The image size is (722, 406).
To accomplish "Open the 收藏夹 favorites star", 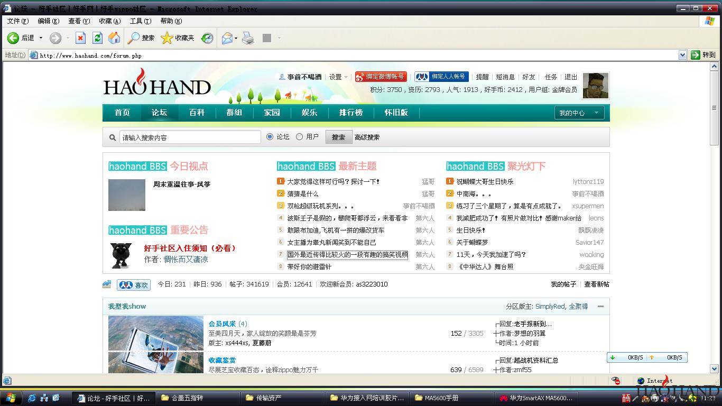I will (178, 38).
